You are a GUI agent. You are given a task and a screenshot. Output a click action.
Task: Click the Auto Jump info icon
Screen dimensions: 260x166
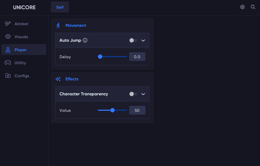coord(85,40)
